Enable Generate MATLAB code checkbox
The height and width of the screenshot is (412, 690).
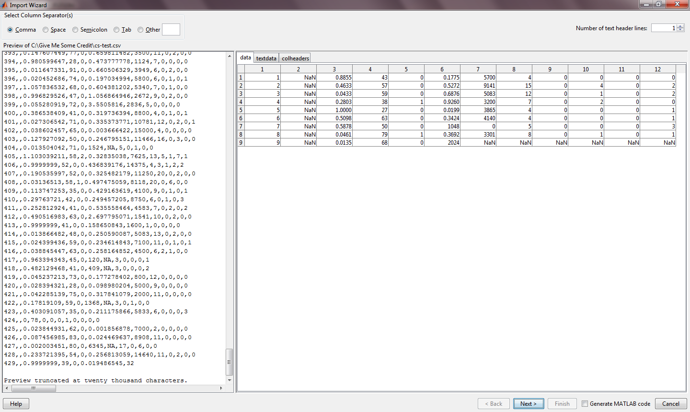(585, 404)
